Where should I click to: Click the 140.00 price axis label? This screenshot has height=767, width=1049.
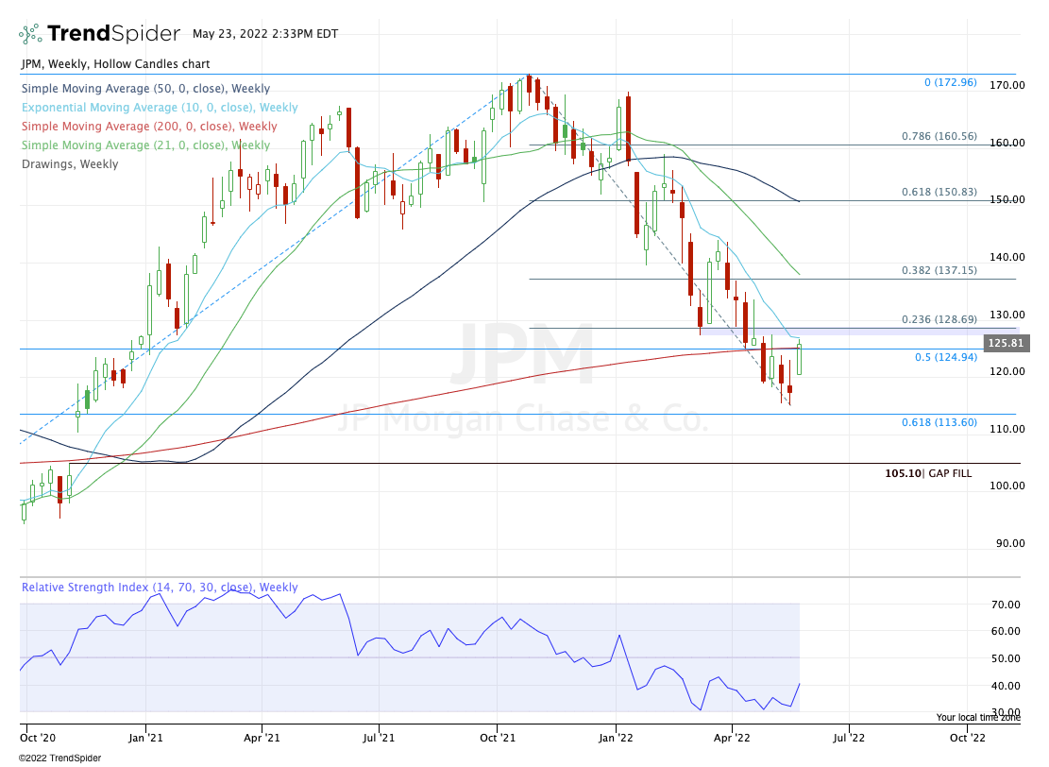[1007, 257]
